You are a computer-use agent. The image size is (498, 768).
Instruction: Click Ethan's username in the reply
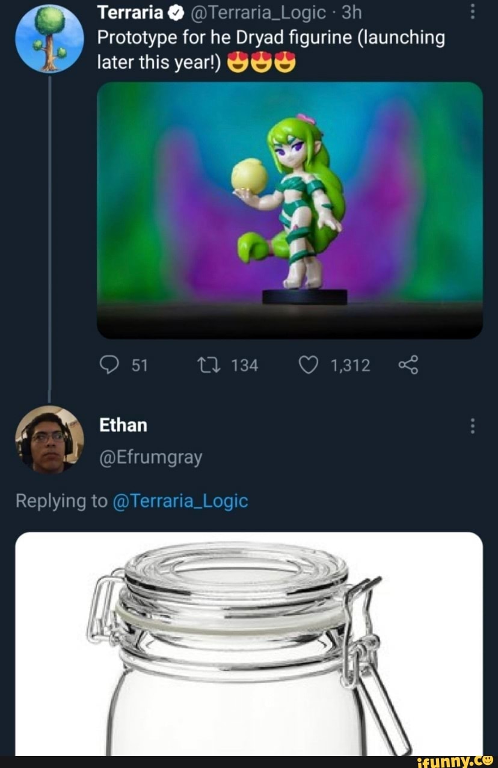pos(123,425)
